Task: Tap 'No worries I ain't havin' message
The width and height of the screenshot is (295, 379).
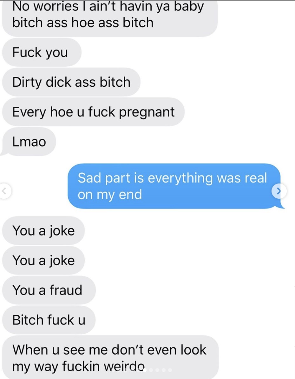Action: pyautogui.click(x=110, y=17)
